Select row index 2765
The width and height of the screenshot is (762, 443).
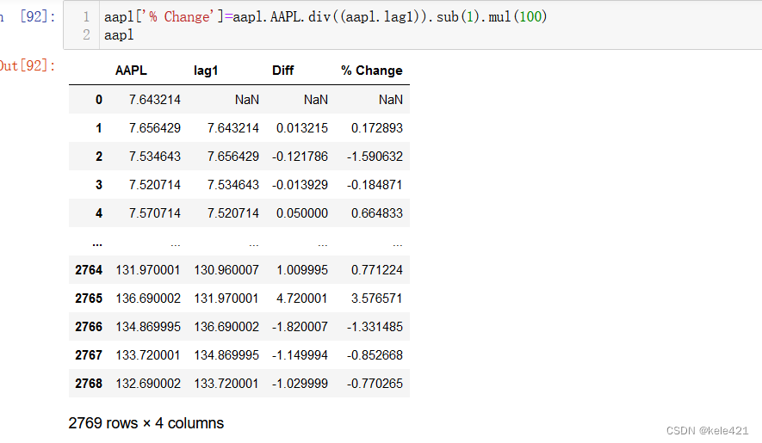click(89, 298)
